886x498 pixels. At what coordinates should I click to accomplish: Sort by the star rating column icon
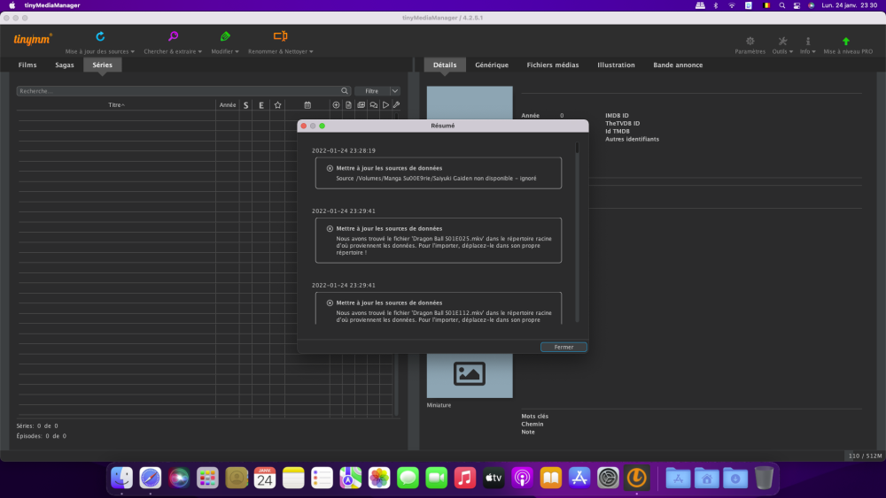pos(277,105)
